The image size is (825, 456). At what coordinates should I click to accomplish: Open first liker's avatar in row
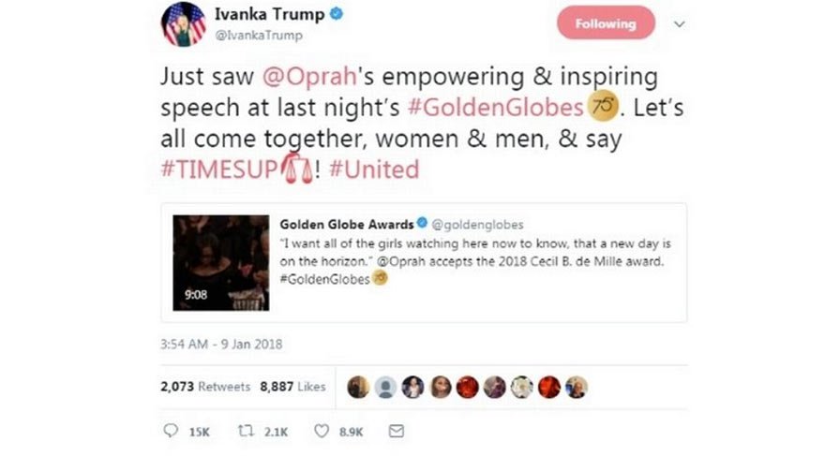click(358, 388)
